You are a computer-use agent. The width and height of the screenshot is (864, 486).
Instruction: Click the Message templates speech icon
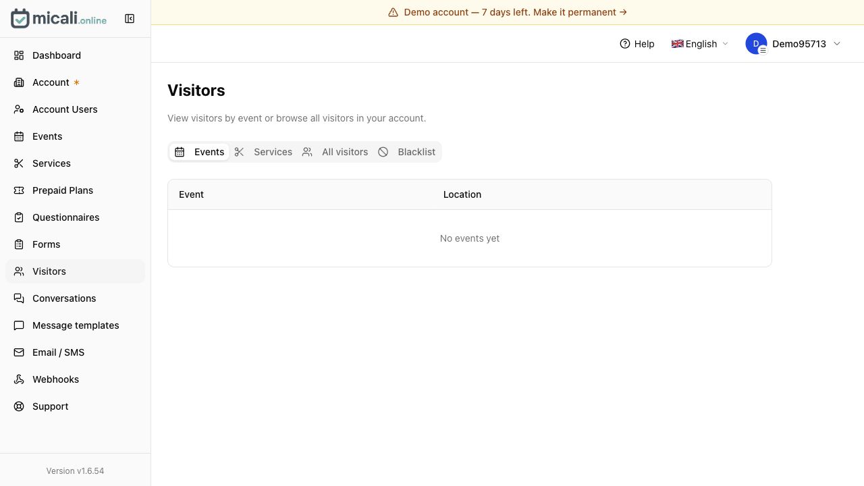click(19, 325)
